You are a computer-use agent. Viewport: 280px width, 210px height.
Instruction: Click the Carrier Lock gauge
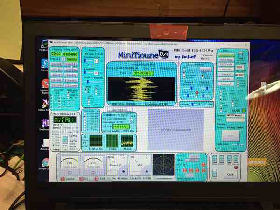[x=70, y=165]
